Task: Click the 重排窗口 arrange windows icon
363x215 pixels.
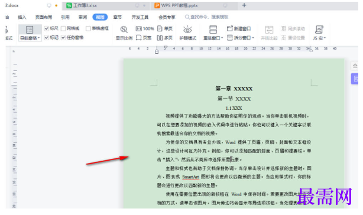Action: point(213,30)
